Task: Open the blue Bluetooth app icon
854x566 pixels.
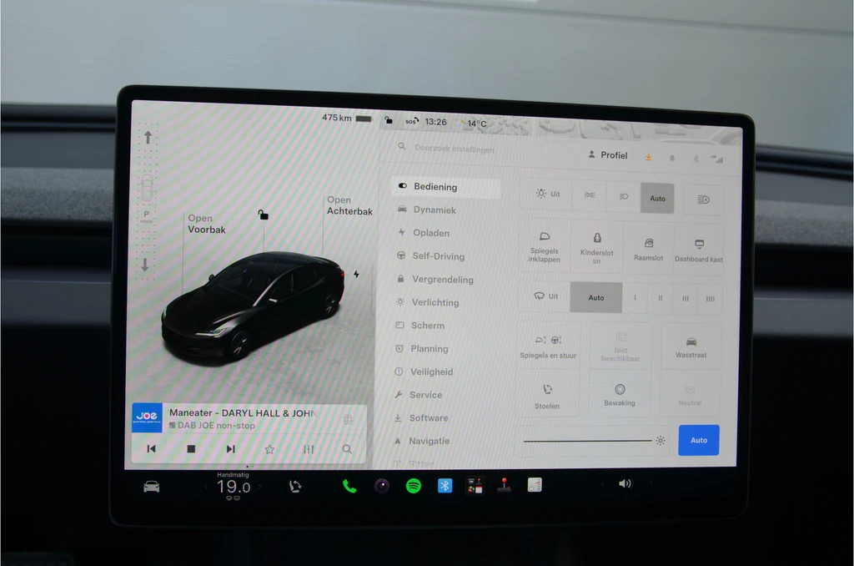Action: tap(445, 485)
